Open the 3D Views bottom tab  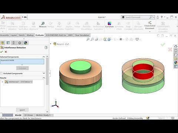coord(28,115)
